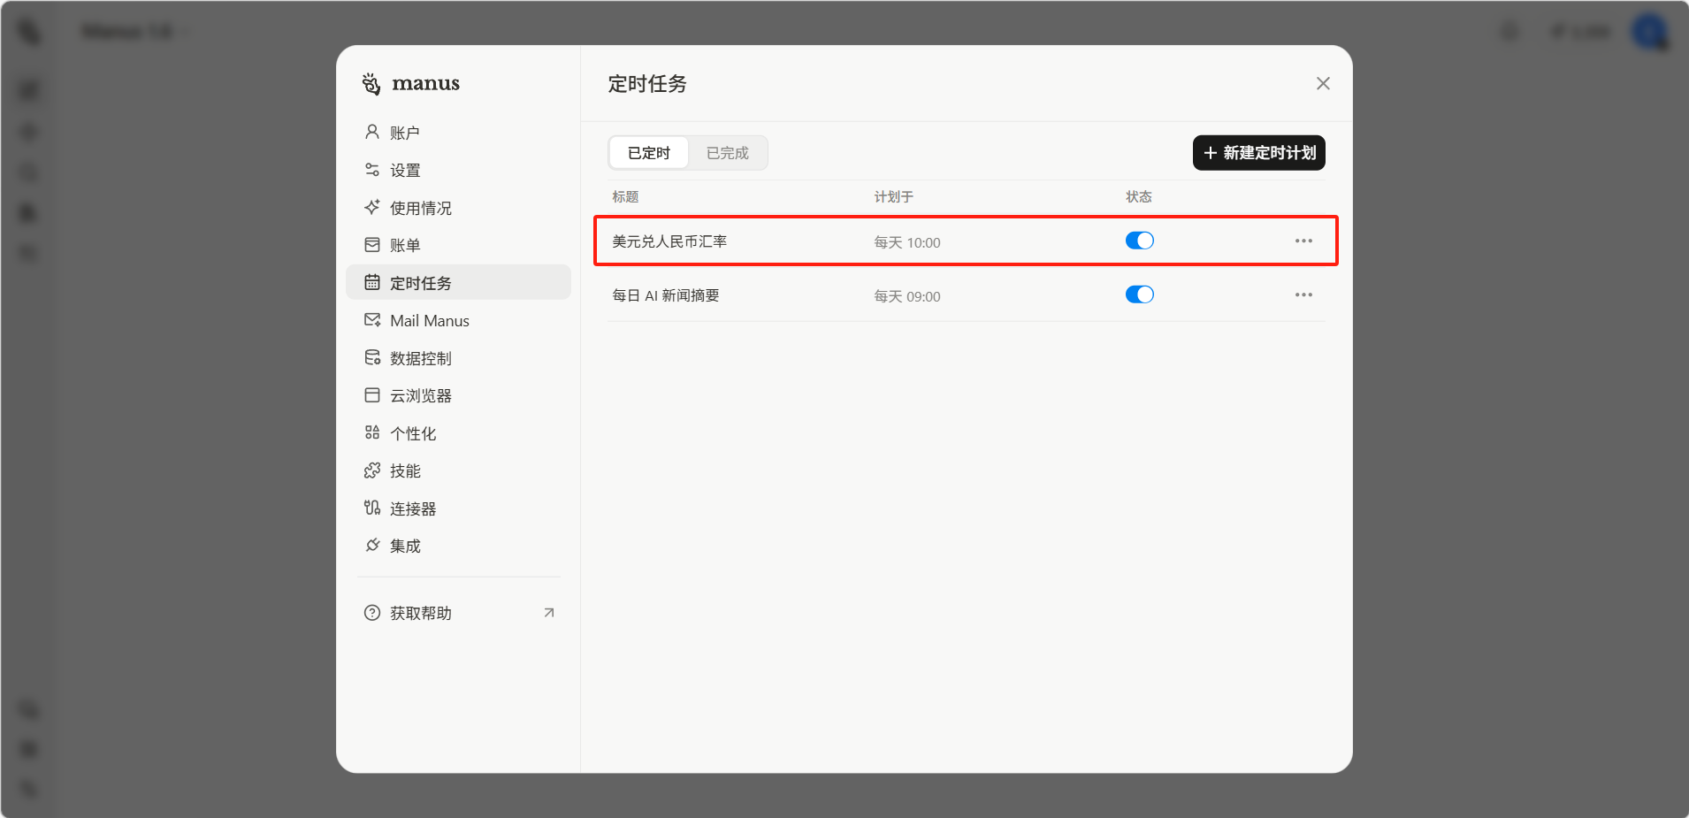Open Settings via the sliders icon
The width and height of the screenshot is (1689, 818).
coord(372,170)
